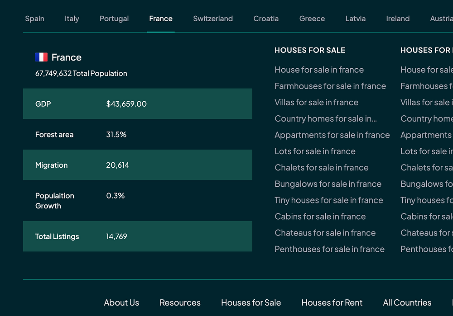This screenshot has height=316, width=453.
Task: Select the Italy country tab
Action: pos(72,19)
